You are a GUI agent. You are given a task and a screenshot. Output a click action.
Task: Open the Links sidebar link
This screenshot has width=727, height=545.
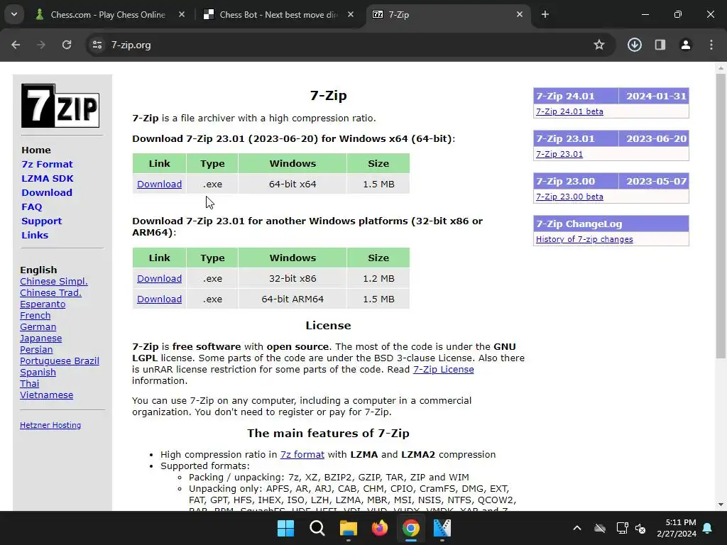click(35, 236)
